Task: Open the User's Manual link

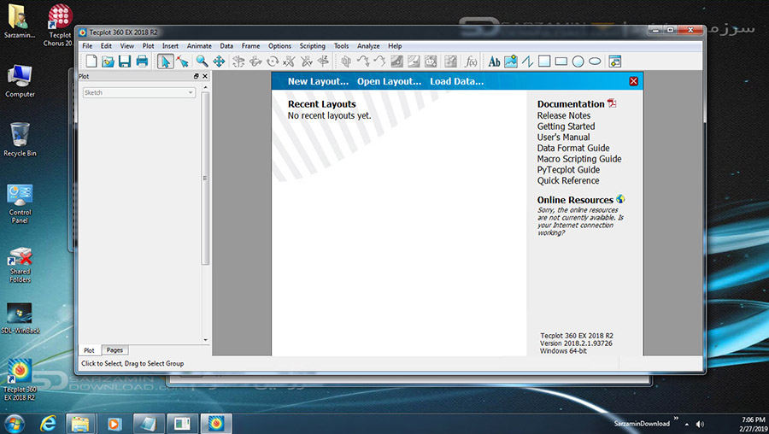Action: (564, 137)
